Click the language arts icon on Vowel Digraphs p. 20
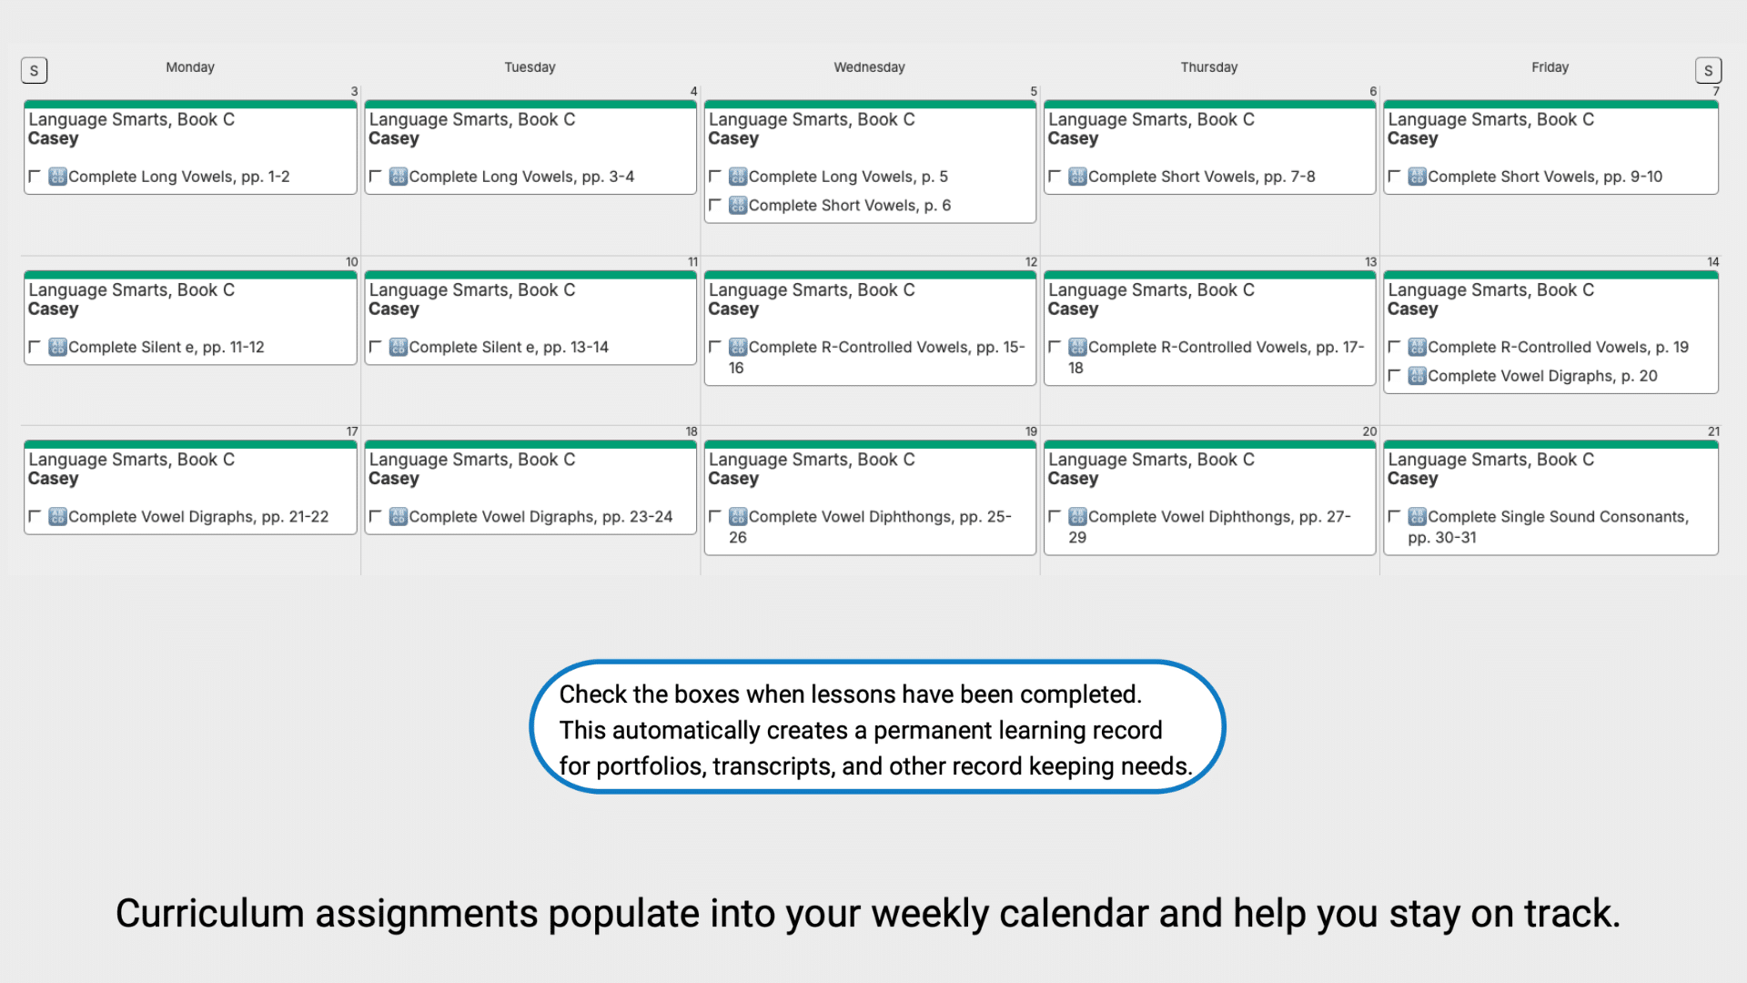This screenshot has height=983, width=1747. tap(1417, 376)
